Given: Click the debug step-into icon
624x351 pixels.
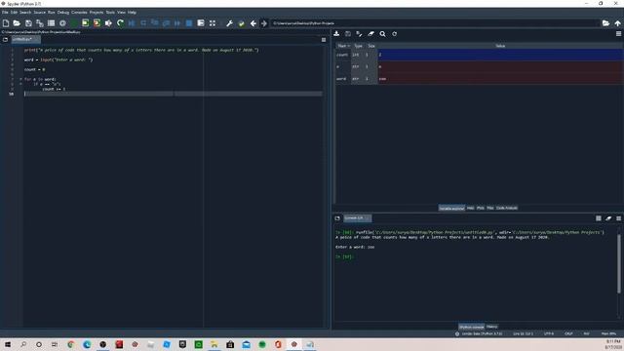Looking at the screenshot, I should coord(155,23).
